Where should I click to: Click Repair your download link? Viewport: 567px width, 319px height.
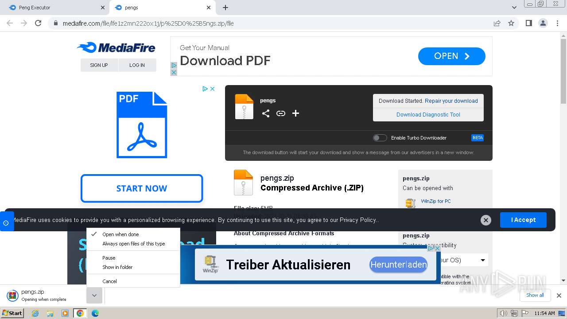(x=451, y=101)
